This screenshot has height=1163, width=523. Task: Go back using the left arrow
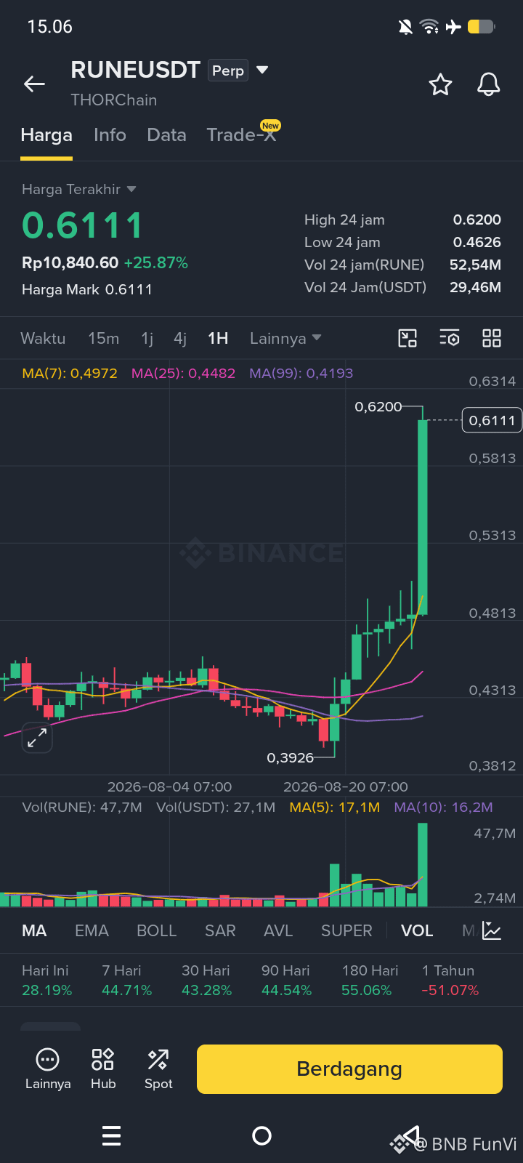[x=34, y=84]
